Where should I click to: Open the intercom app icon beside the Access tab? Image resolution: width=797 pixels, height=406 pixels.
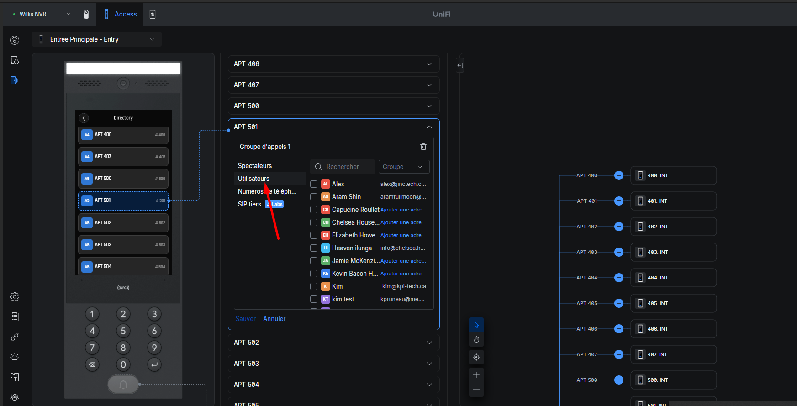[153, 14]
